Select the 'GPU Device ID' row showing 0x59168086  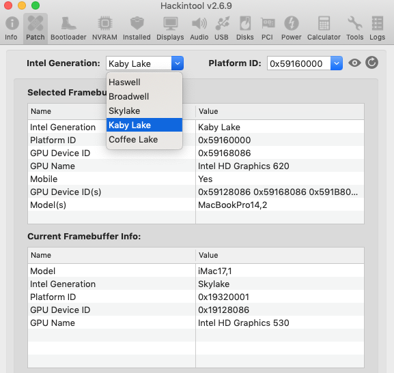click(196, 153)
